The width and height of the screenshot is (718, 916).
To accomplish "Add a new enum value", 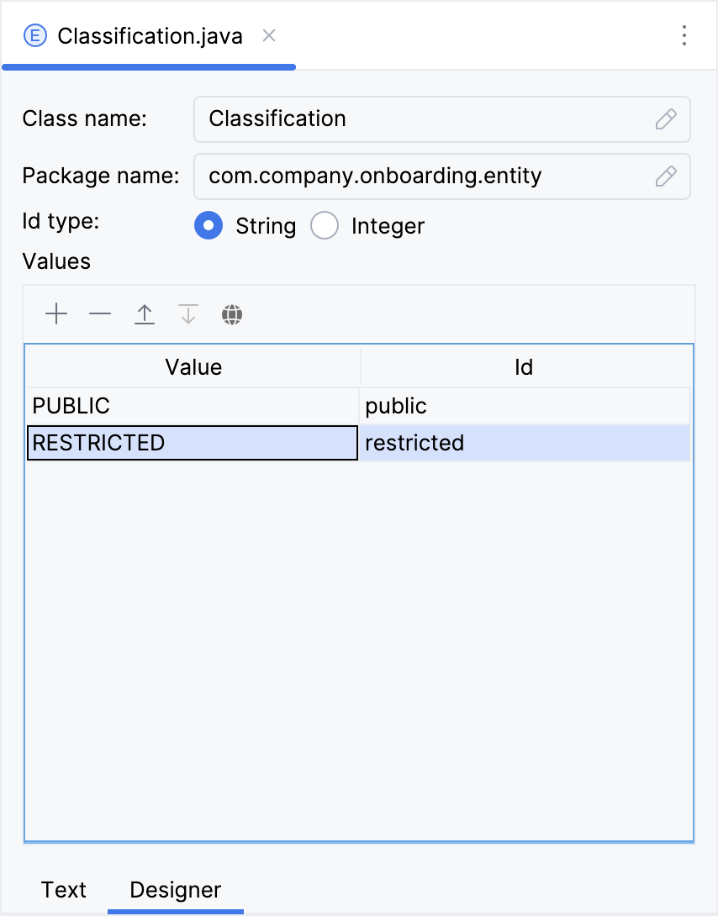I will pos(56,313).
